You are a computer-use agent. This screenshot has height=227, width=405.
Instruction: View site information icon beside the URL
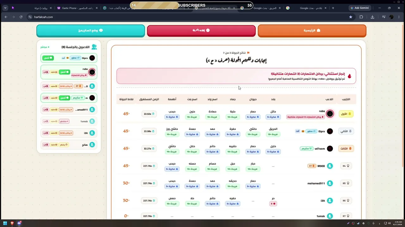pos(30,17)
